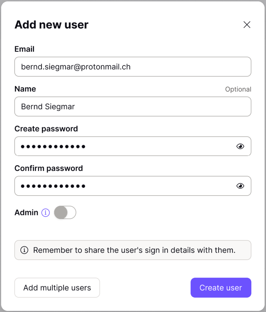Click the Add new user heading
The width and height of the screenshot is (266, 312).
point(51,25)
